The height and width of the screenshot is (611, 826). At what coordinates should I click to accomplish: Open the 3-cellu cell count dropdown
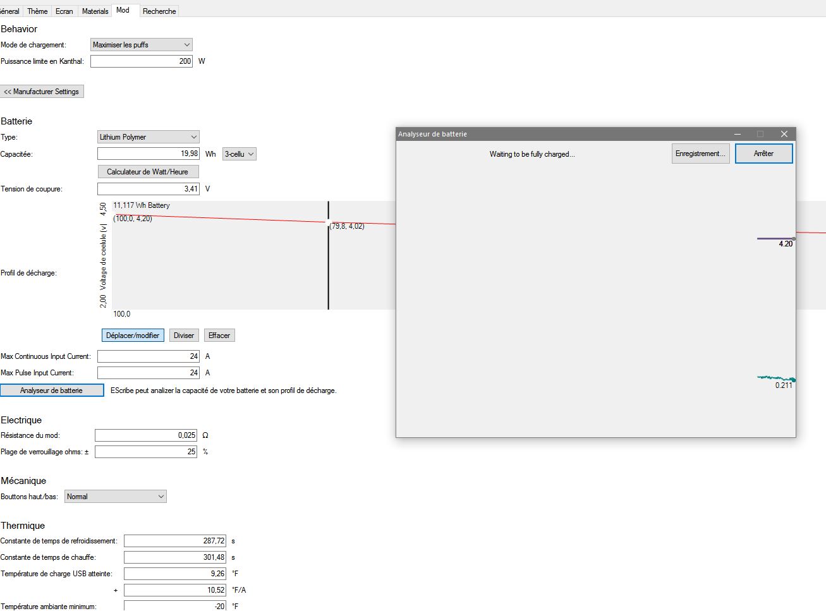point(240,154)
